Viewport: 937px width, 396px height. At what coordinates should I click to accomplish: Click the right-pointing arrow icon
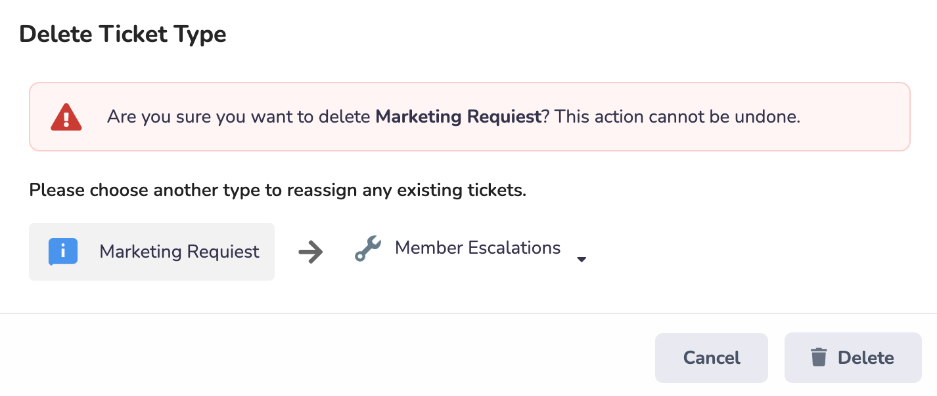310,252
